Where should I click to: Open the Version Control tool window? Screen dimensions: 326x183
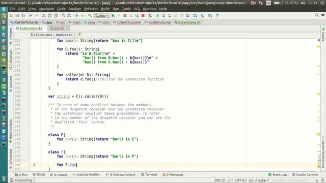(x=121, y=175)
